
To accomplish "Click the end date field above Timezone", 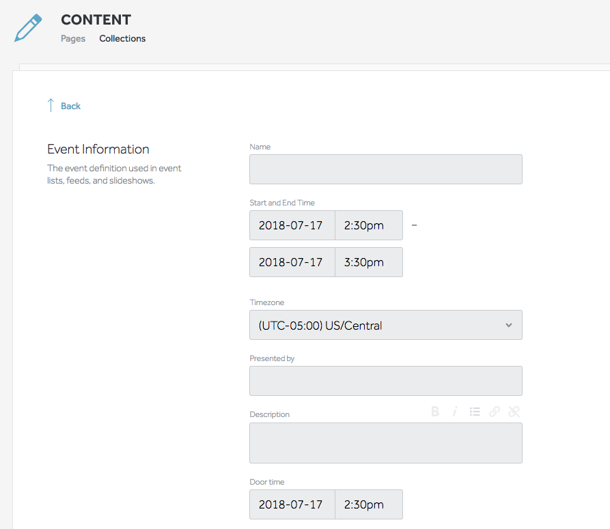I will click(x=292, y=262).
